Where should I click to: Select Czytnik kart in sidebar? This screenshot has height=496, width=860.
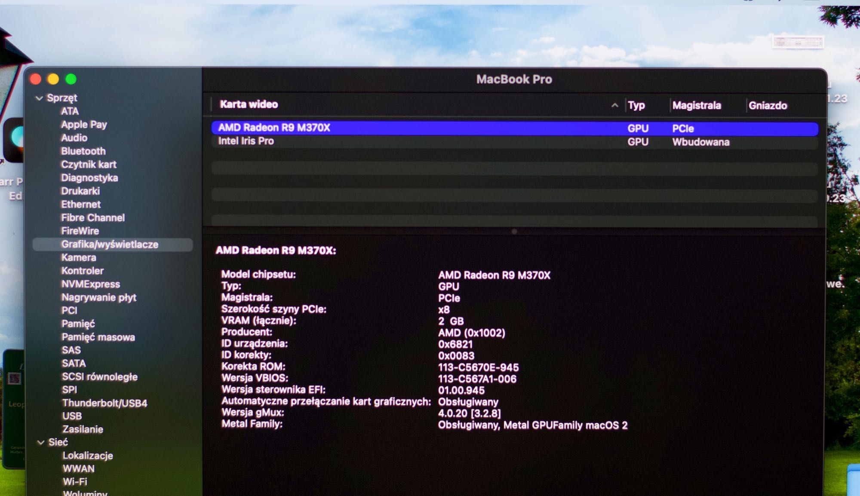[x=89, y=165]
